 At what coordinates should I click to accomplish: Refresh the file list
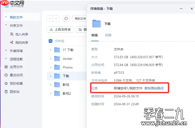[x=66, y=19]
